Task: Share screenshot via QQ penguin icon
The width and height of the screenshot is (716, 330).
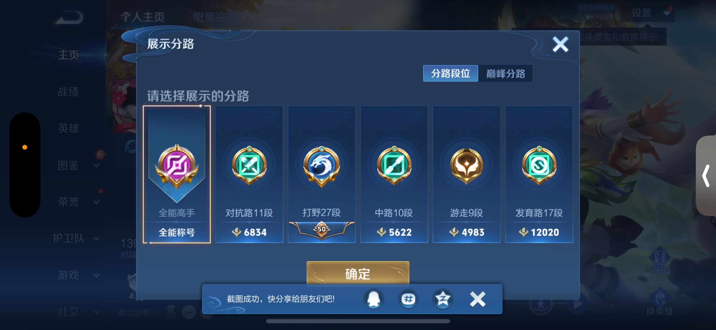Action: [x=374, y=299]
